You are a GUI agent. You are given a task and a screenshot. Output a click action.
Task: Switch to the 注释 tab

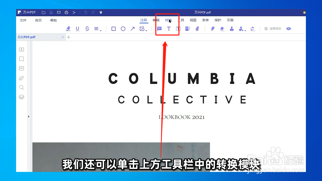(144, 20)
